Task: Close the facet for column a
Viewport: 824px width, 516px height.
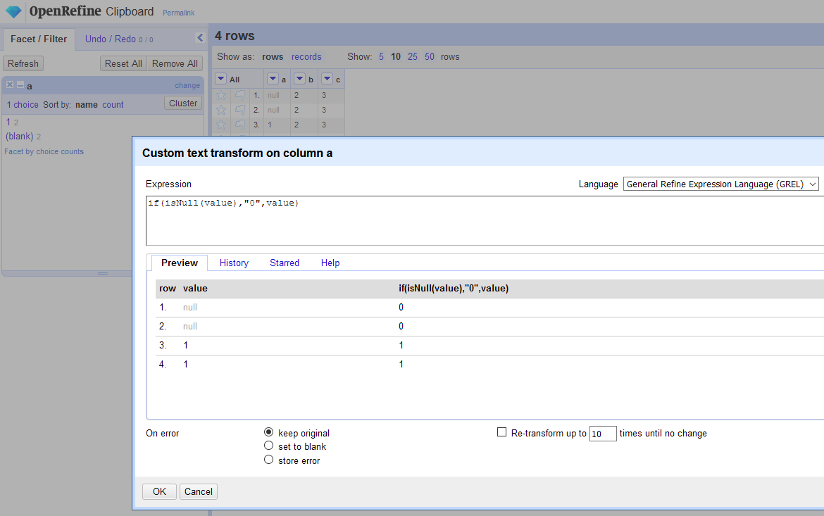Action: tap(8, 84)
